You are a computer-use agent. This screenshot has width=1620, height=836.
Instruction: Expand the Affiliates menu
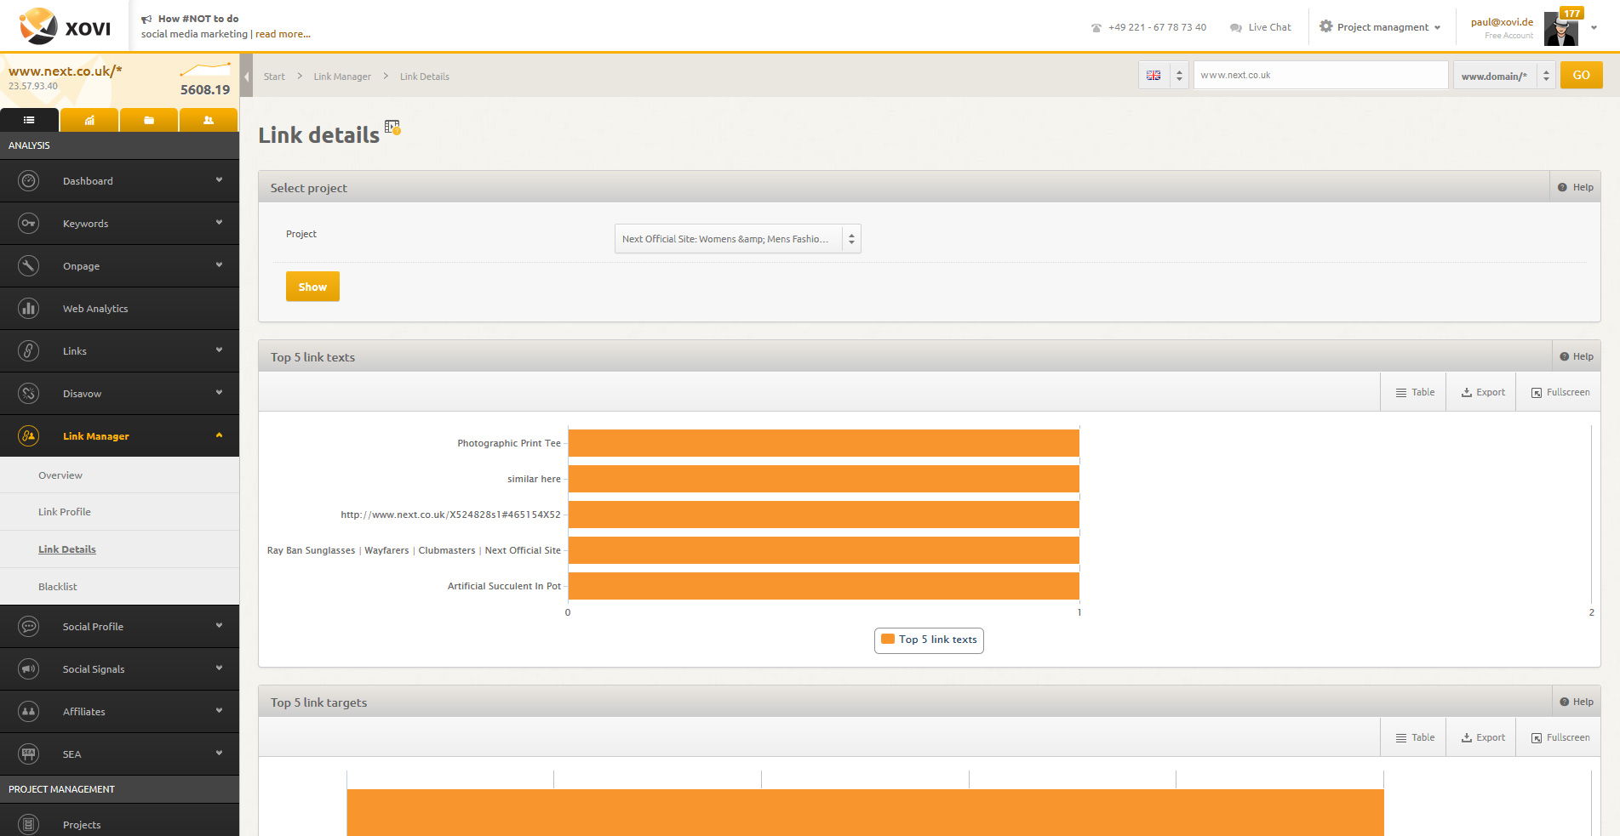tap(219, 711)
